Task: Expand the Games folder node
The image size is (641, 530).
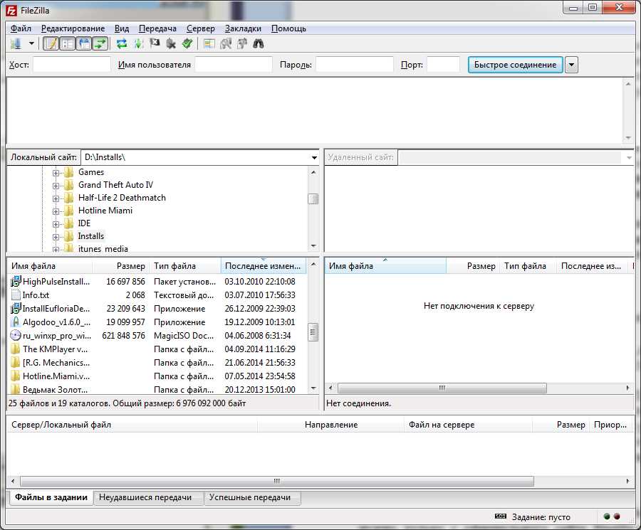Action: pos(56,173)
